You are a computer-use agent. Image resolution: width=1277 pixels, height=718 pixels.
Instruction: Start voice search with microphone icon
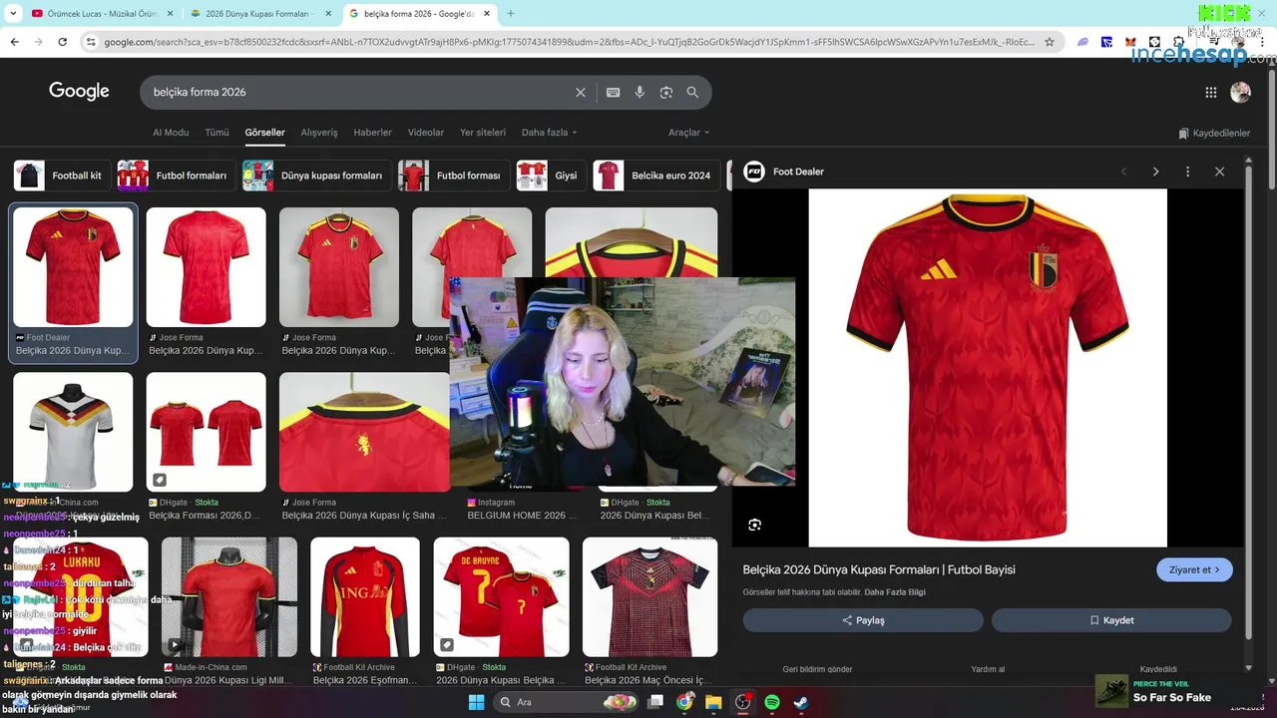(639, 92)
